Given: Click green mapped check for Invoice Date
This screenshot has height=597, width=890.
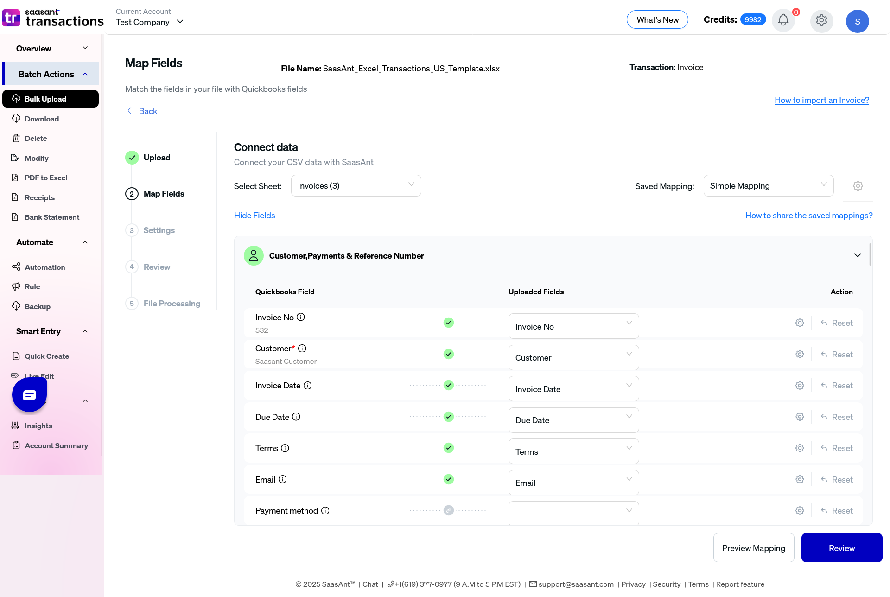Looking at the screenshot, I should coord(448,385).
